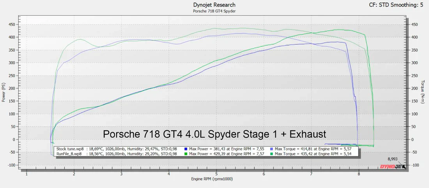Click the Engine RPM (rpmx1000) axis label
The width and height of the screenshot is (429, 188).
212,179
